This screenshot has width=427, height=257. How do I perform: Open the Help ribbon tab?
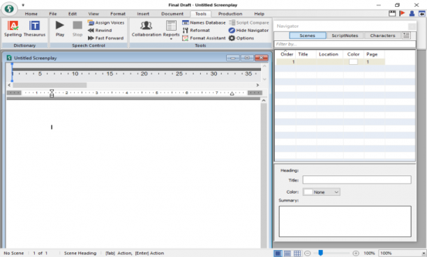point(260,14)
